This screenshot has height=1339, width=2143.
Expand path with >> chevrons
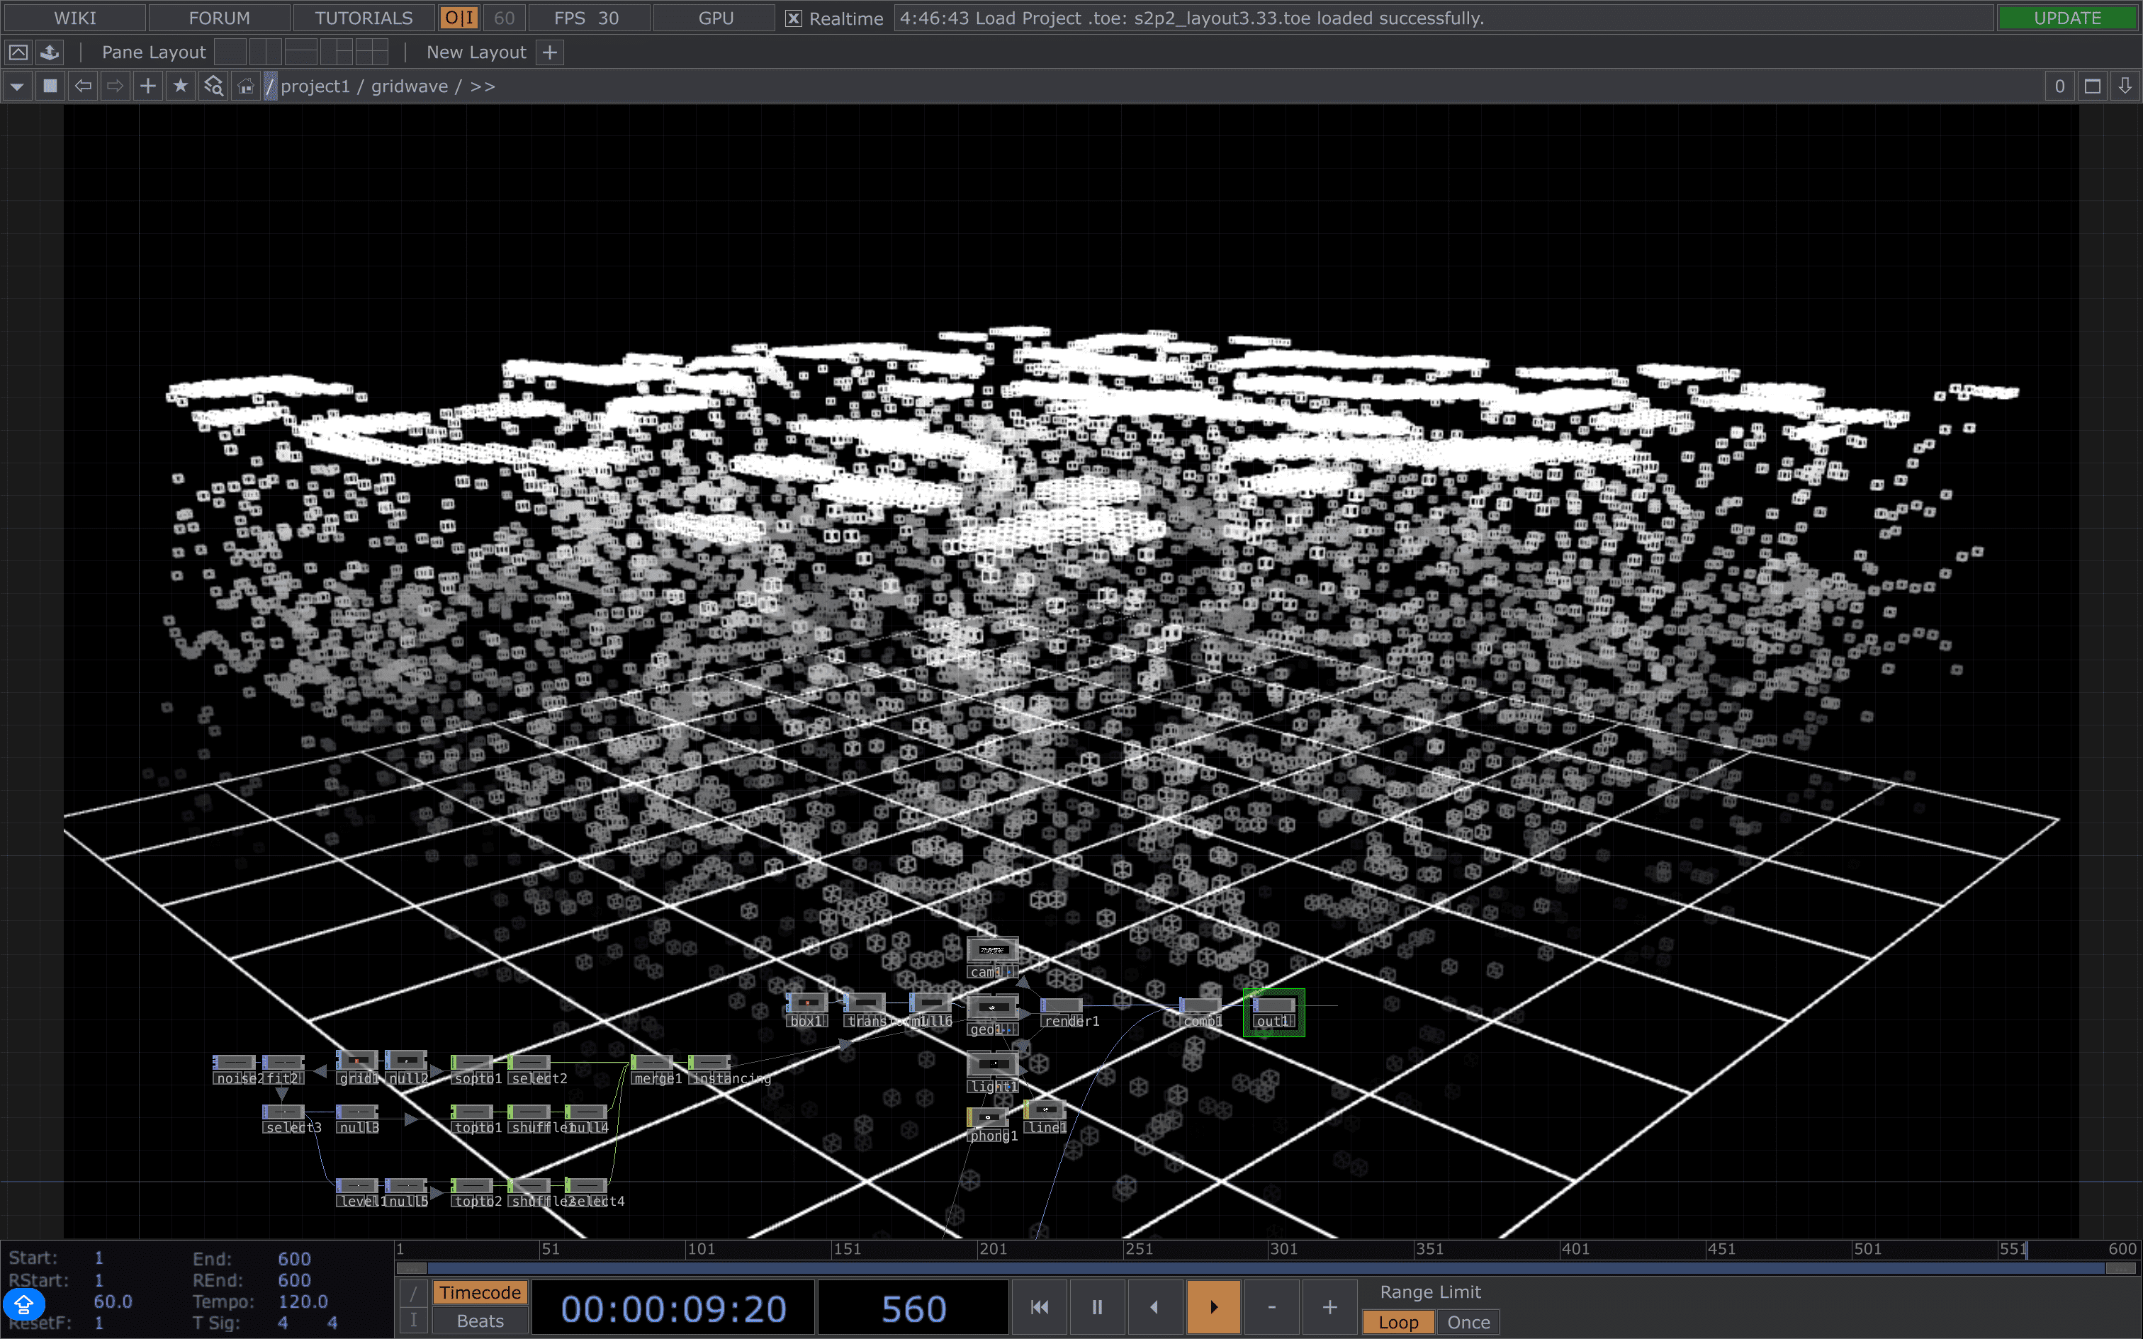483,86
